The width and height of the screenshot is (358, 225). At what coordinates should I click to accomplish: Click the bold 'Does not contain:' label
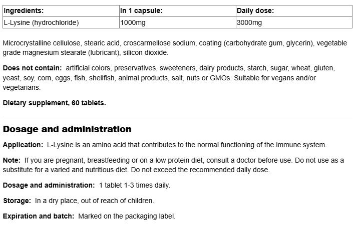coord(32,68)
